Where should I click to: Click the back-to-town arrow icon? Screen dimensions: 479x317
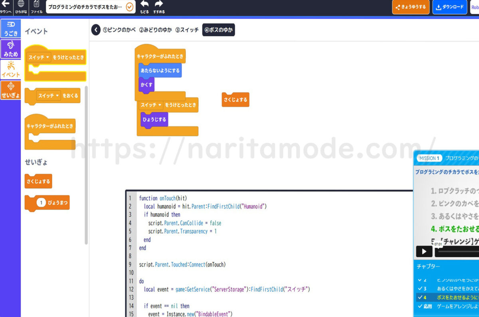[5, 5]
